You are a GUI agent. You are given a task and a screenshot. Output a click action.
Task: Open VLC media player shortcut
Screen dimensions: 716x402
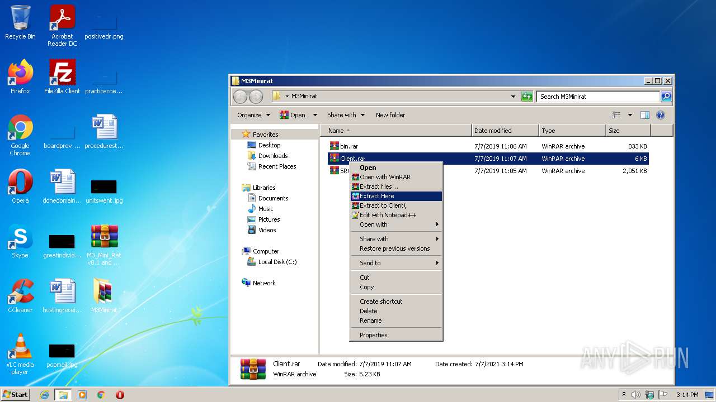20,354
